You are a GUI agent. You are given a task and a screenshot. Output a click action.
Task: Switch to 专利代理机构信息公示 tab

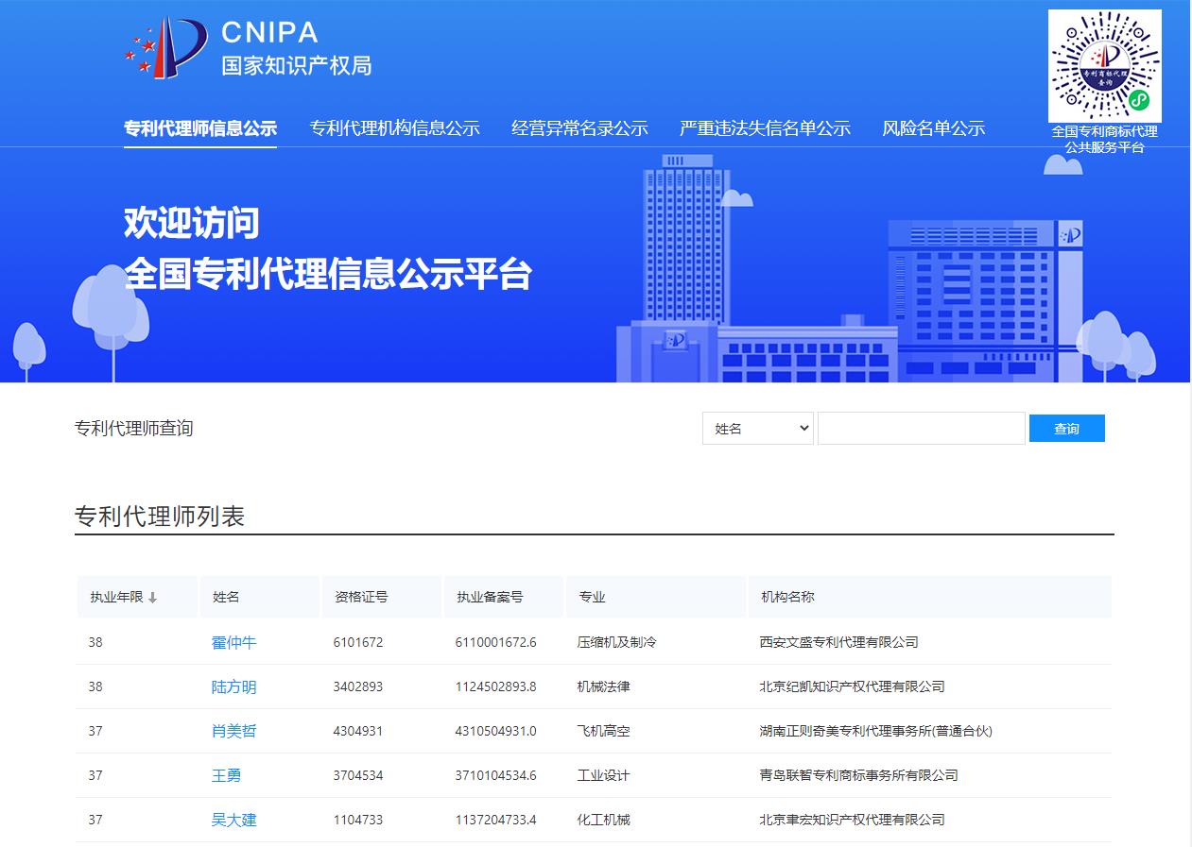394,128
